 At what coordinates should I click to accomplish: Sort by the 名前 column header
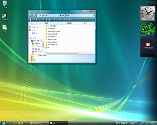(x=56, y=23)
